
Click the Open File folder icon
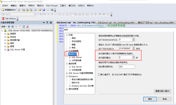[40, 10]
